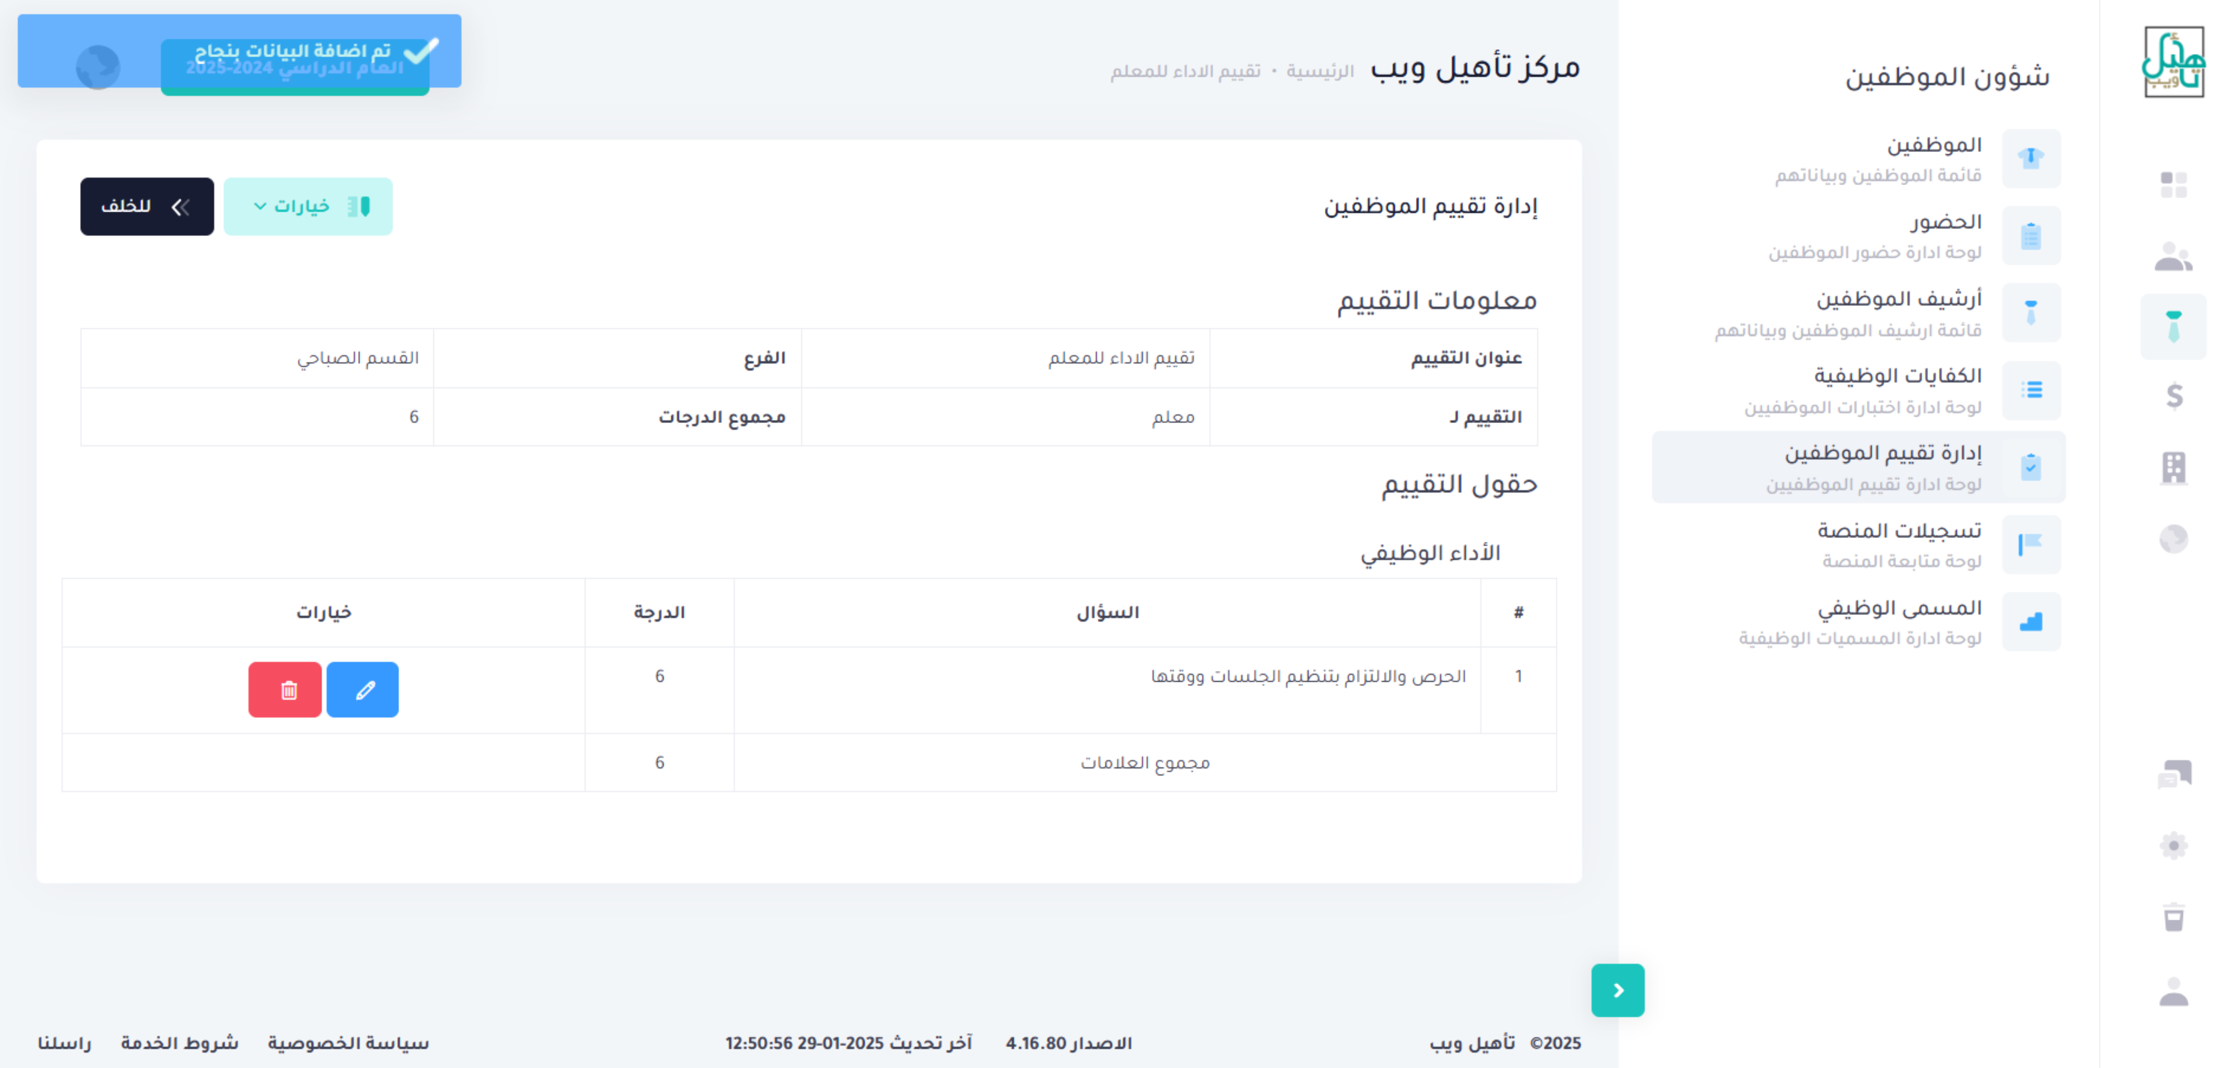Screen dimensions: 2240x1068
Task: Open إدارة تقييم الموظفين menu item
Action: (x=1858, y=467)
